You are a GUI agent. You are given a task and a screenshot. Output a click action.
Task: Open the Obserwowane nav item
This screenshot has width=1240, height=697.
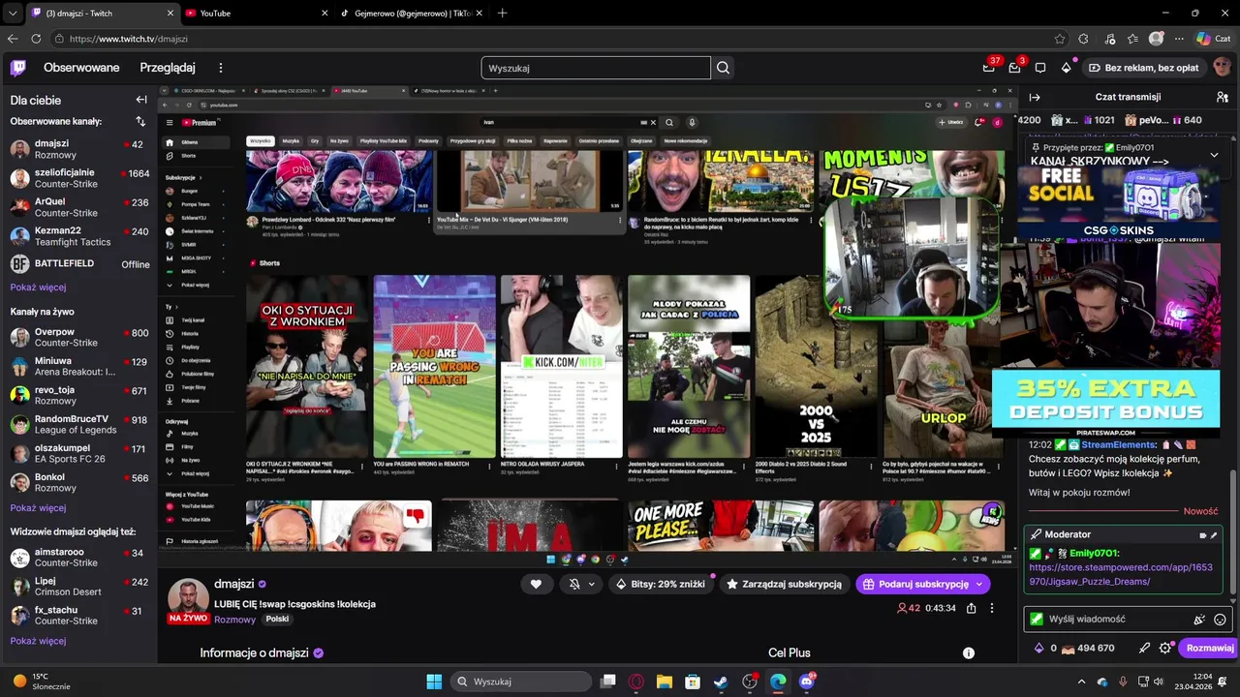[81, 68]
